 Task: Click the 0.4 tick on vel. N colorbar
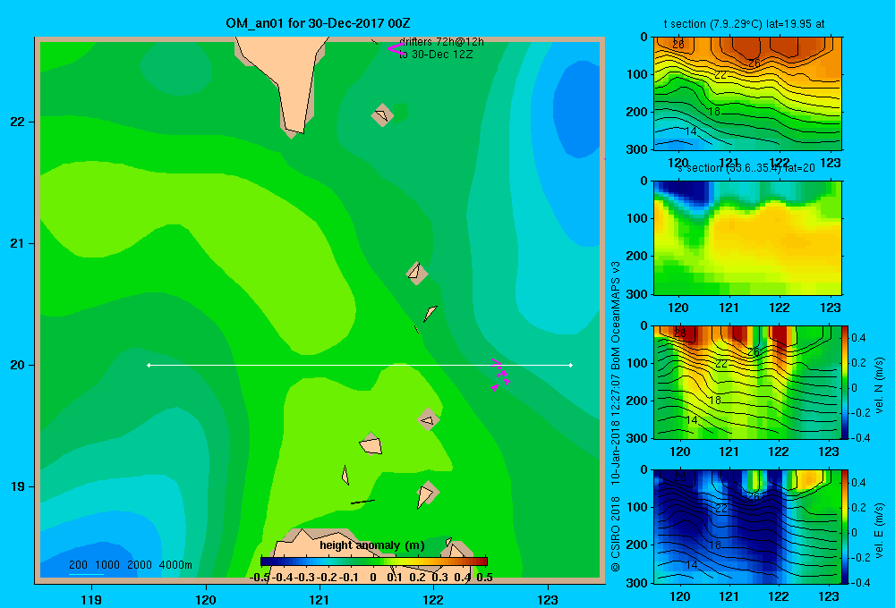pyautogui.click(x=858, y=338)
